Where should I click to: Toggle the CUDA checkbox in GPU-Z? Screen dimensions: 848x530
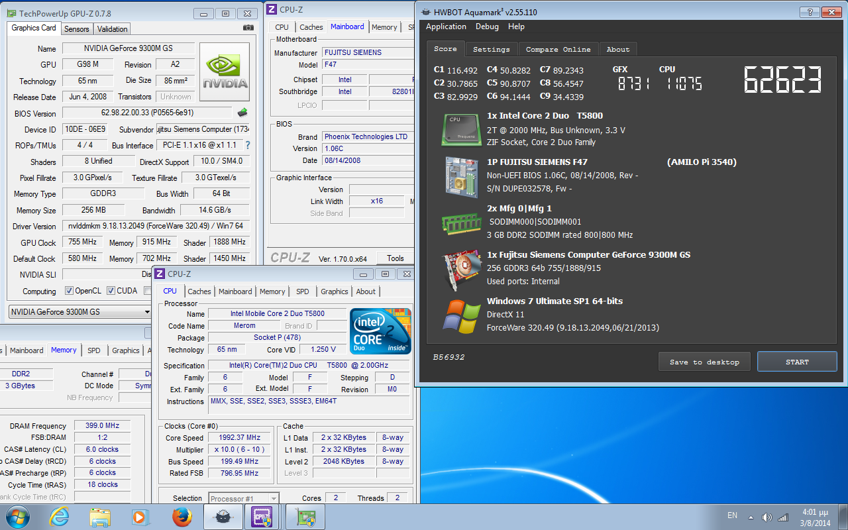111,291
